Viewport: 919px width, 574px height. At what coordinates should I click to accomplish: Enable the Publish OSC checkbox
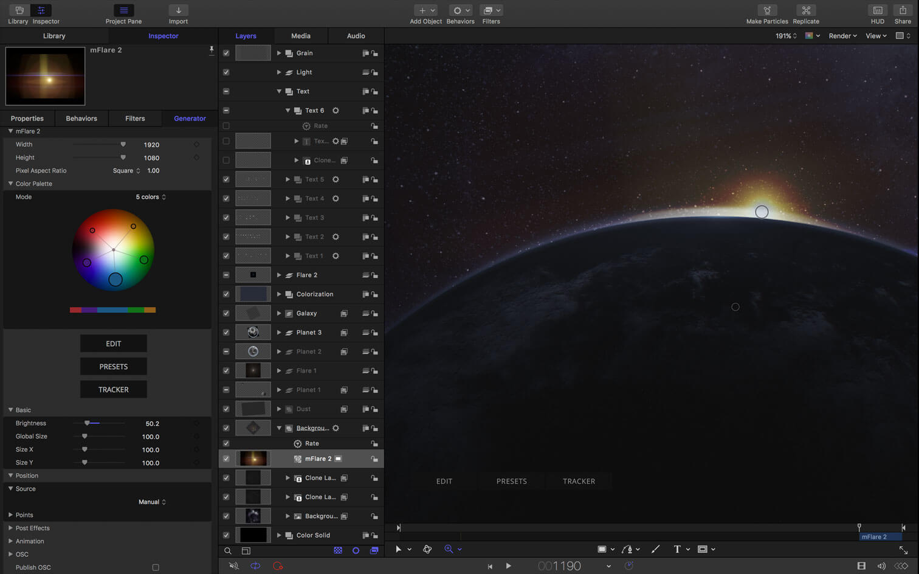point(156,568)
